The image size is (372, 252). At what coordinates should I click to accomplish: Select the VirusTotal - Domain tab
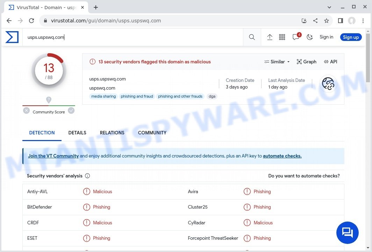click(x=46, y=7)
